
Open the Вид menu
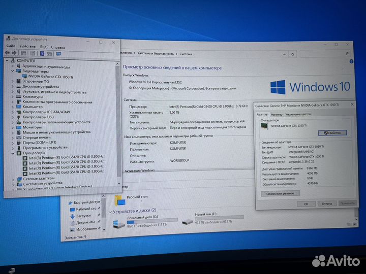coord(43,47)
